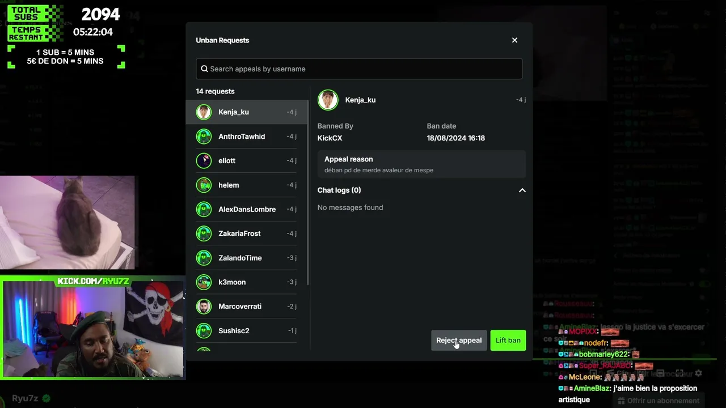Screen dimensions: 726x408
Task: Click helem's avatar in the requests list
Action: pyautogui.click(x=204, y=185)
